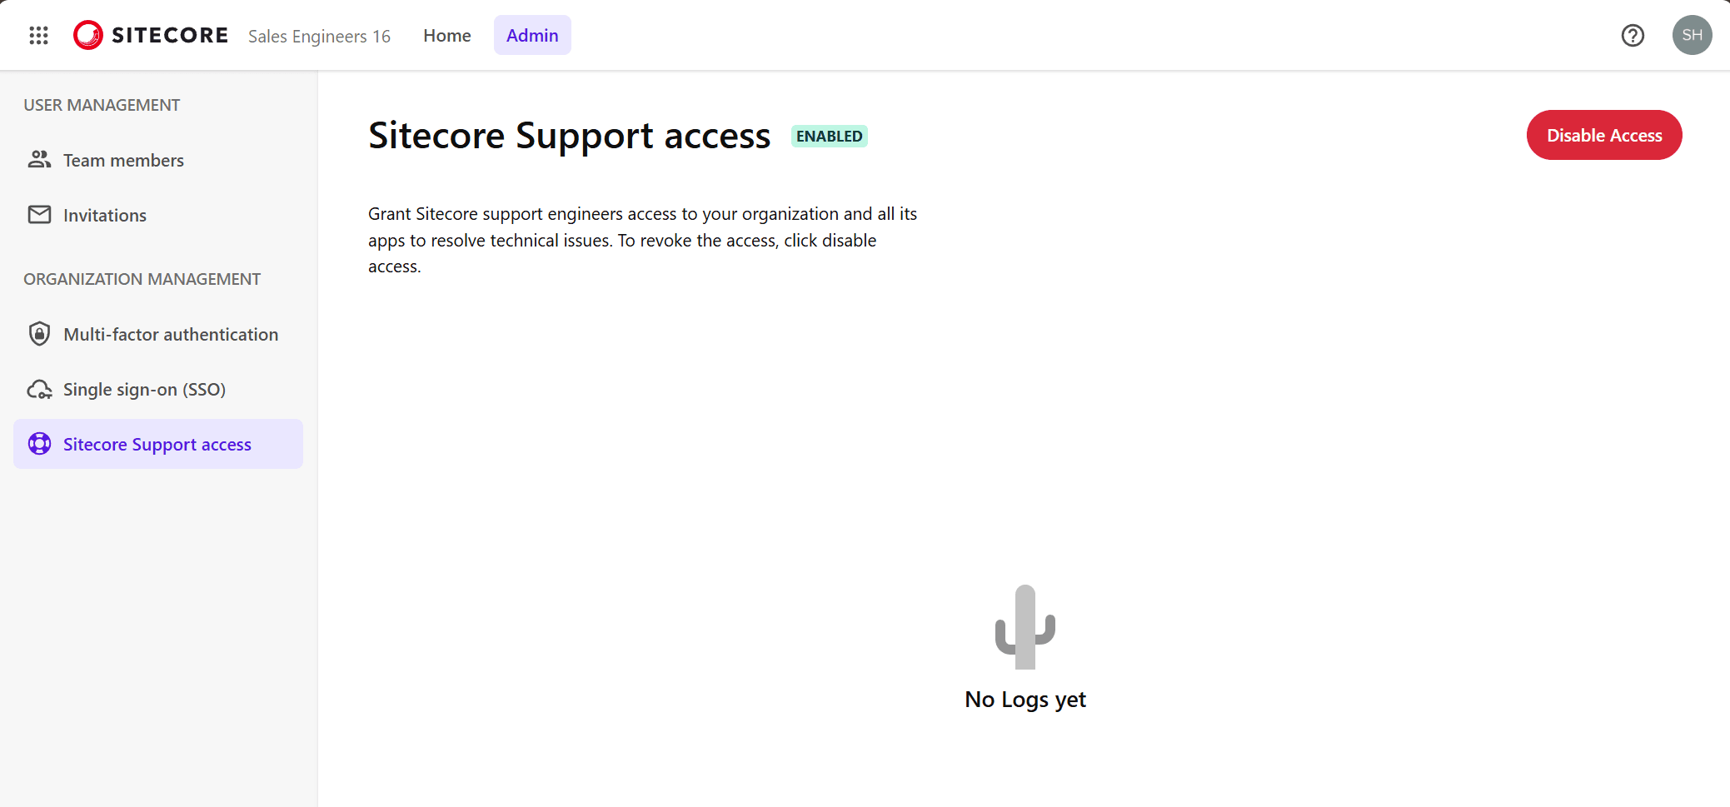Screen dimensions: 1730x807
Task: Open the Team members label
Action: pos(123,161)
